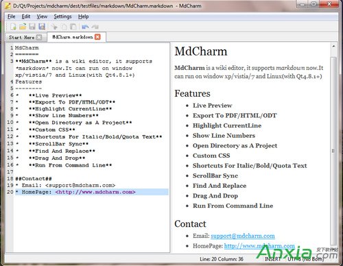Click the INSERT mode status indicator
This screenshot has height=266, width=343.
coord(272,259)
